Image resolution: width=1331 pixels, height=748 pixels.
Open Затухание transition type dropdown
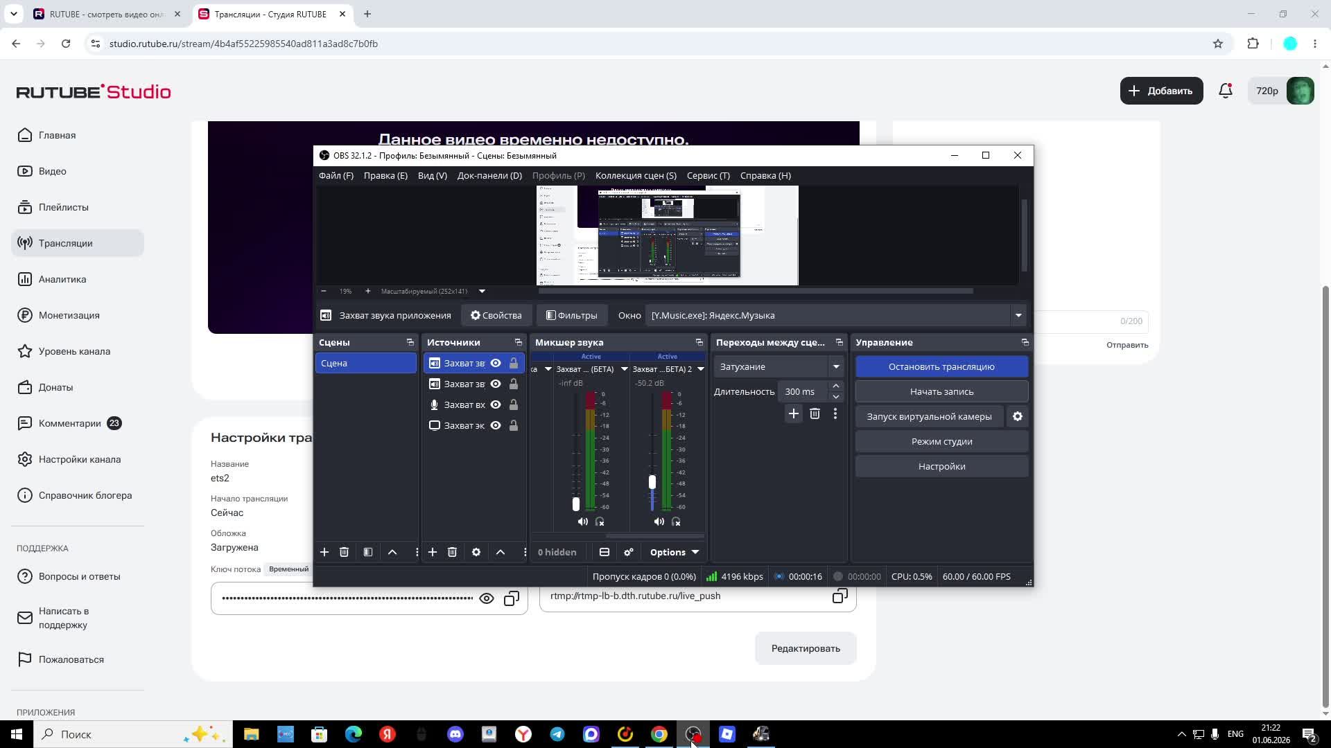836,366
